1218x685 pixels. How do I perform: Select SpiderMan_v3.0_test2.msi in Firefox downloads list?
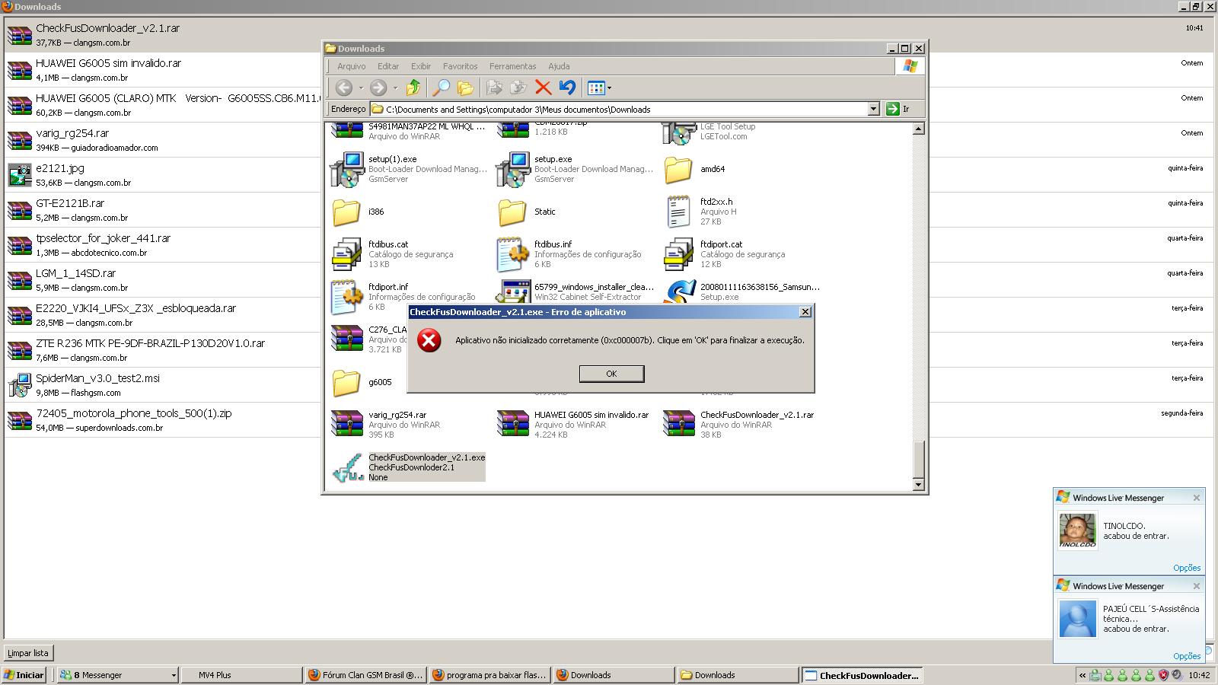click(x=608, y=385)
